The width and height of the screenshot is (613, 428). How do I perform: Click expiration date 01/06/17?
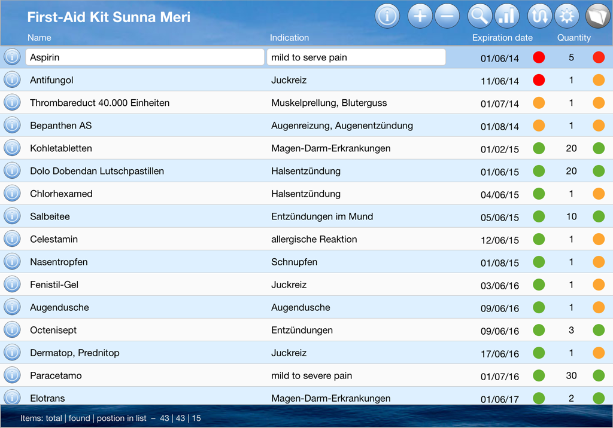pyautogui.click(x=500, y=399)
